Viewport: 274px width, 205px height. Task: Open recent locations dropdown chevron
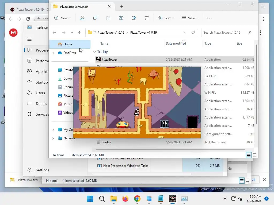(x=72, y=33)
